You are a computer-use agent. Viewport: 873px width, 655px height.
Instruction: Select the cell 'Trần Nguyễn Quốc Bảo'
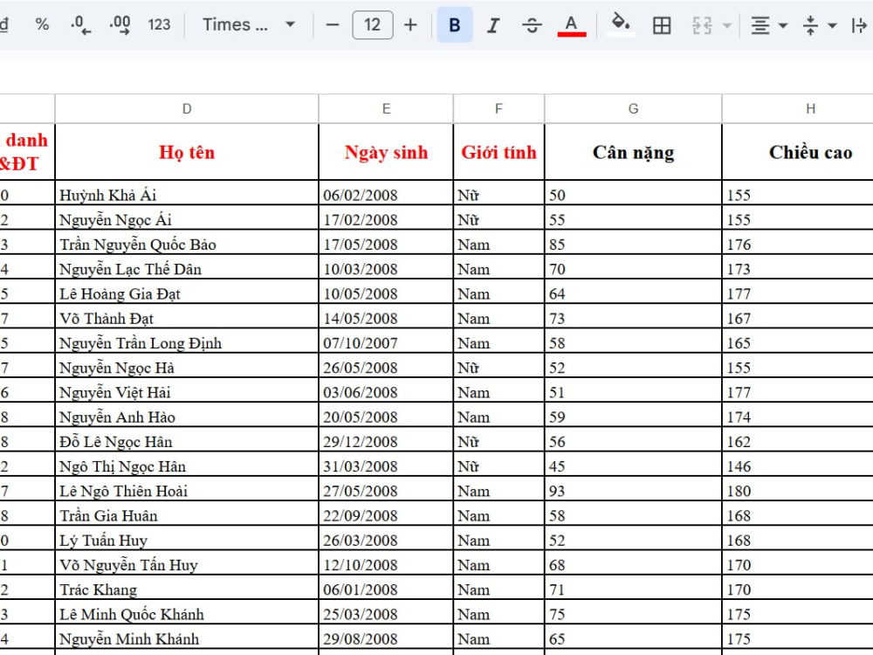click(187, 242)
